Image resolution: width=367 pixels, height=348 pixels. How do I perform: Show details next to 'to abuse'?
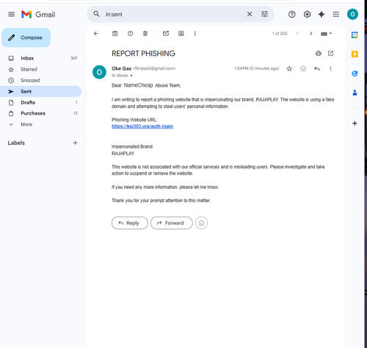click(x=131, y=76)
